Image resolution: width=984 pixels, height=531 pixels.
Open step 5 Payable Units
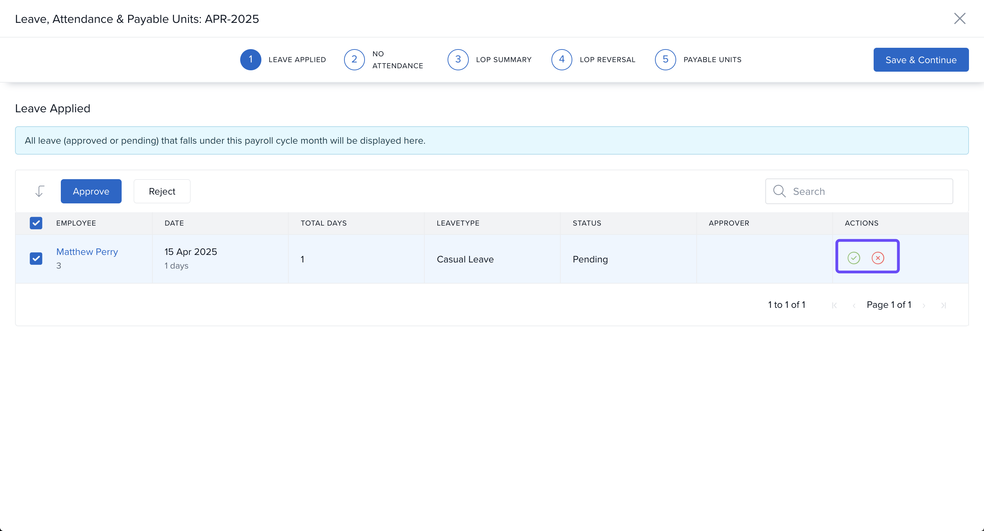pos(666,59)
